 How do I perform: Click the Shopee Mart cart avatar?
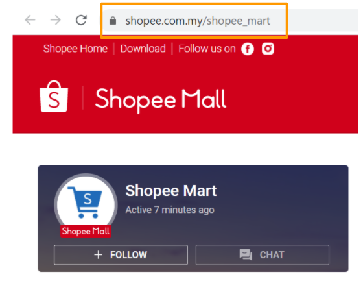pos(86,204)
